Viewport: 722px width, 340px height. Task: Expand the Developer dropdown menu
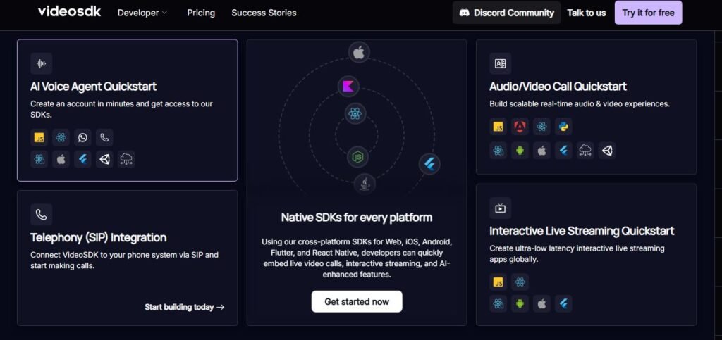[142, 13]
